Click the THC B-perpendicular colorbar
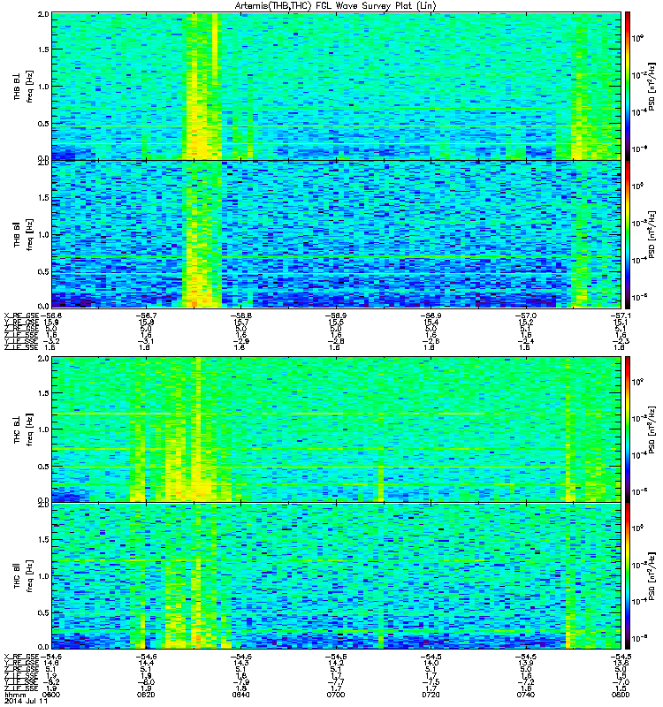The image size is (663, 707). pyautogui.click(x=628, y=430)
